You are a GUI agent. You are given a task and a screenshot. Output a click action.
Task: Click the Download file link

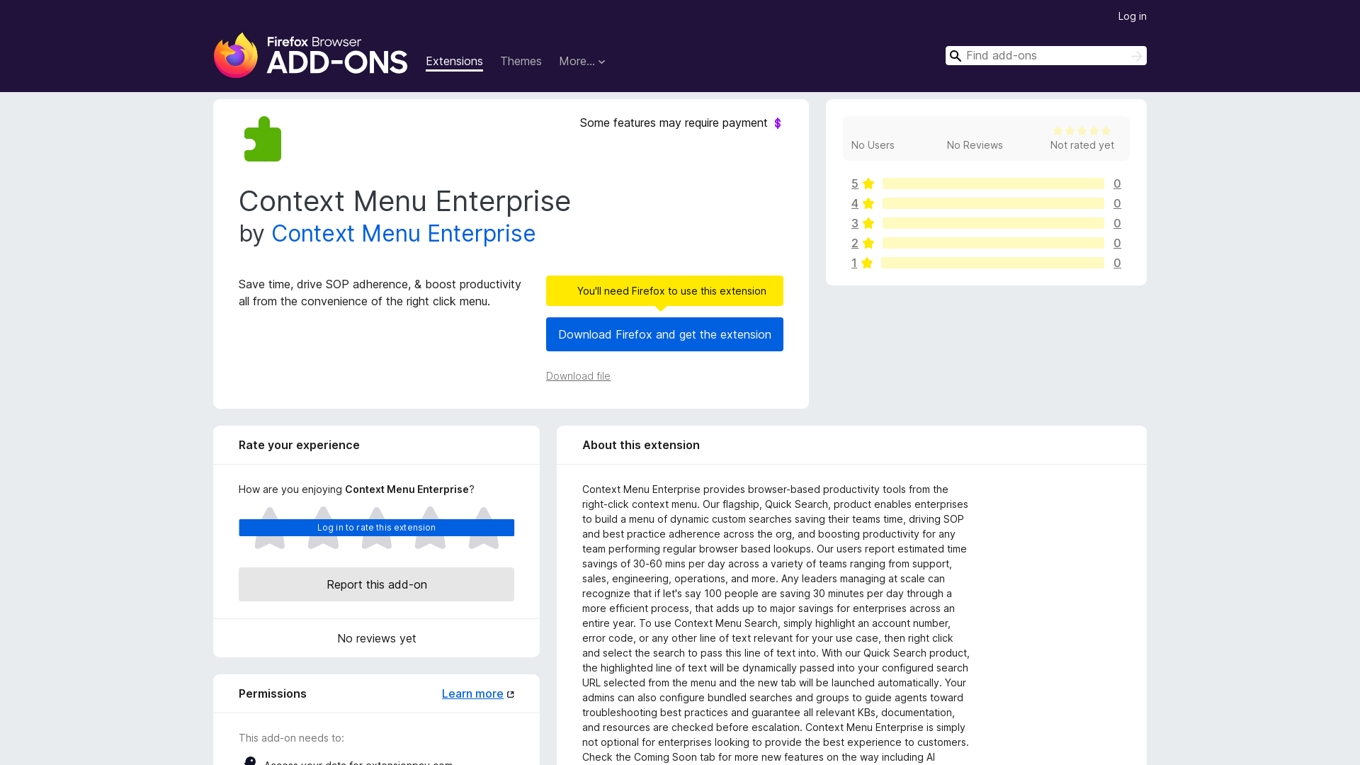point(578,376)
